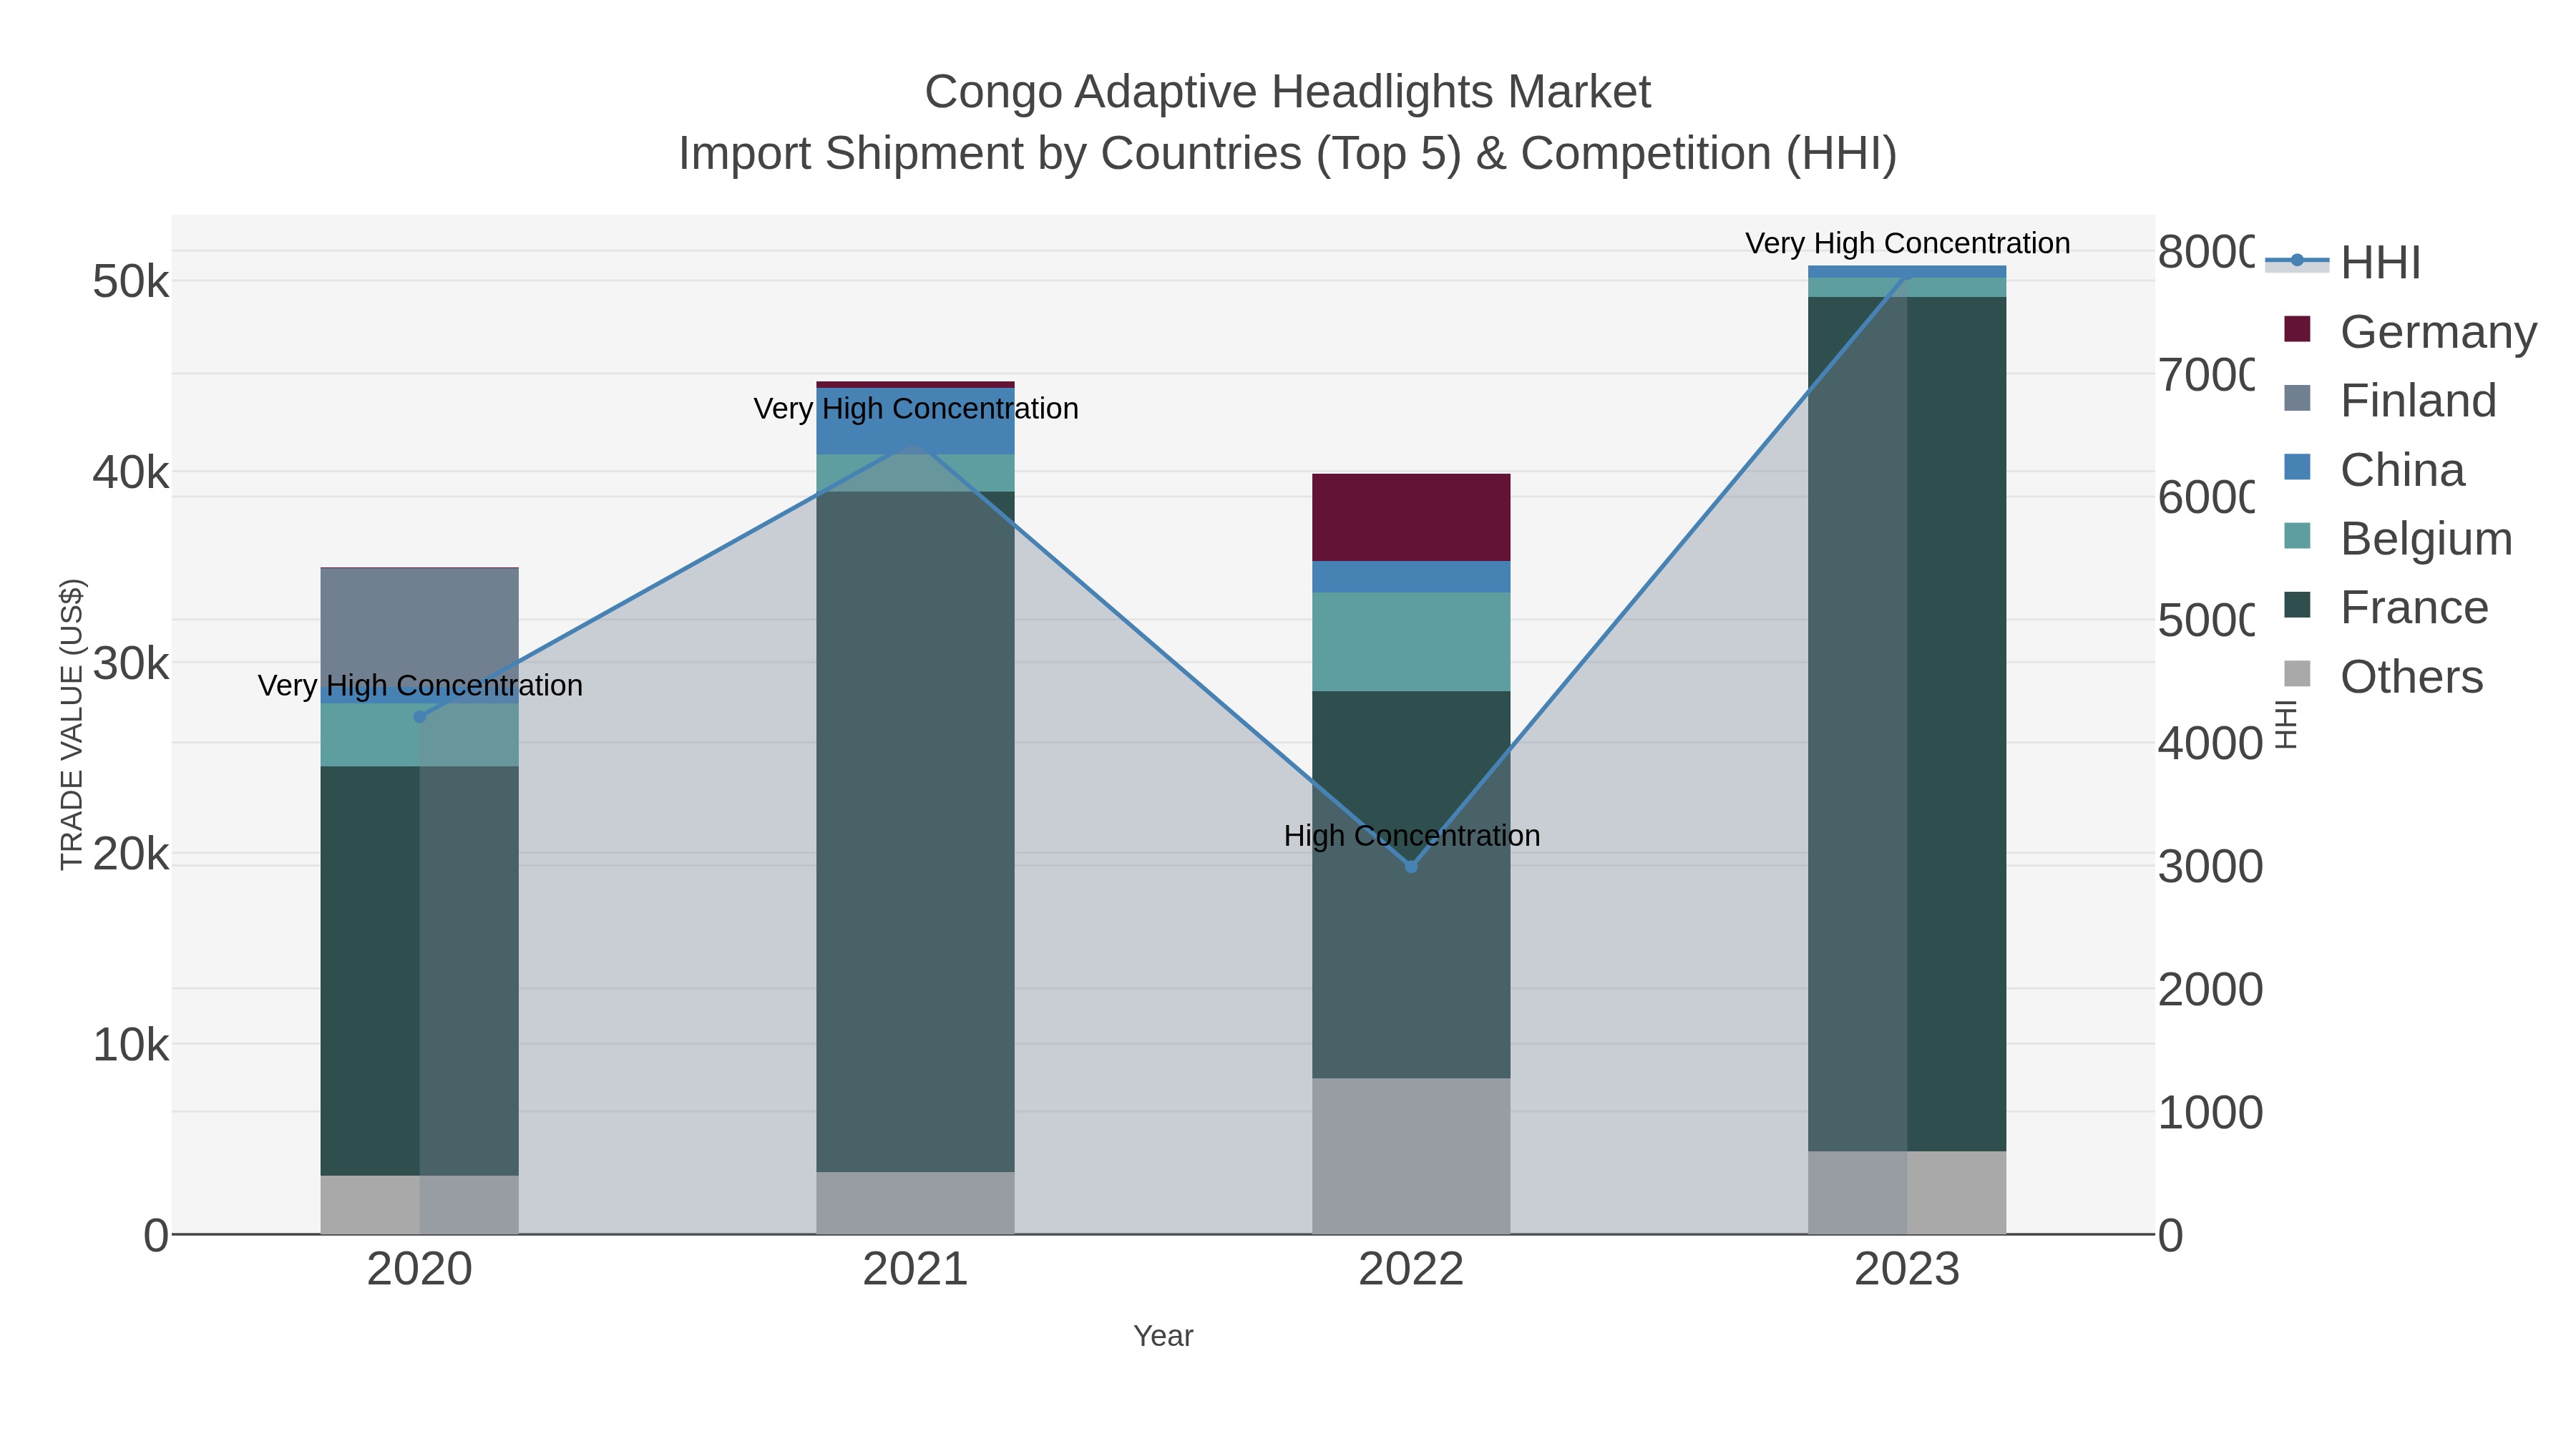Screen dimensions: 2576x1449
Task: Click the 2022 HHI data point
Action: tap(1411, 866)
